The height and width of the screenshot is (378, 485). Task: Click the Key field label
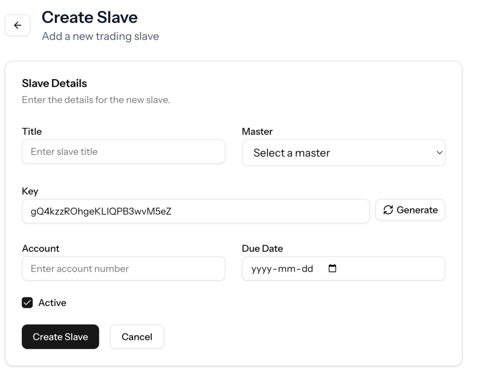(30, 191)
